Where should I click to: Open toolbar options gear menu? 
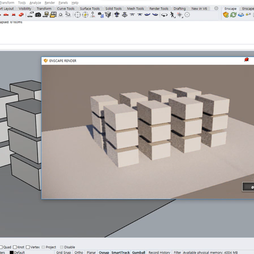pyautogui.click(x=216, y=8)
